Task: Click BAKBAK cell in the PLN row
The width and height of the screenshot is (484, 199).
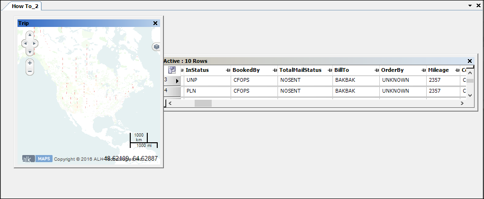Action: click(356, 91)
